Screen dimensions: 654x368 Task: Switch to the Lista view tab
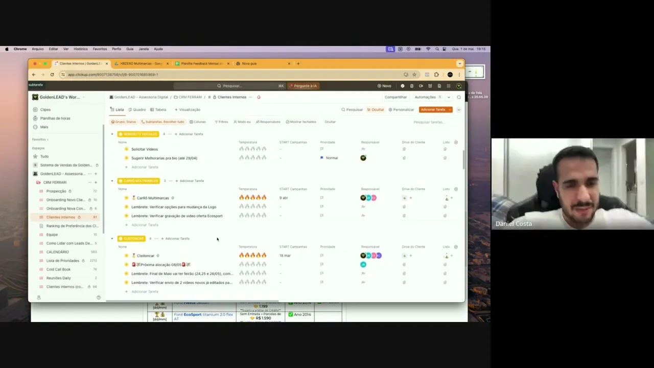(117, 109)
